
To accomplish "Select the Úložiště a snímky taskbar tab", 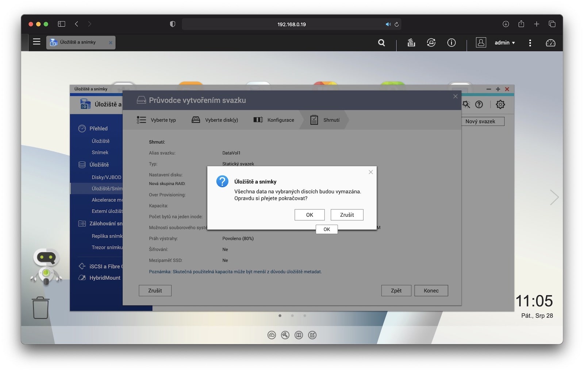I will tap(81, 42).
